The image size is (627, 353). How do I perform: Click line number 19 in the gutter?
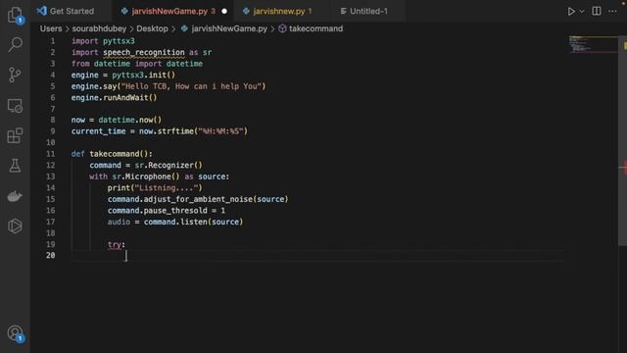(50, 244)
